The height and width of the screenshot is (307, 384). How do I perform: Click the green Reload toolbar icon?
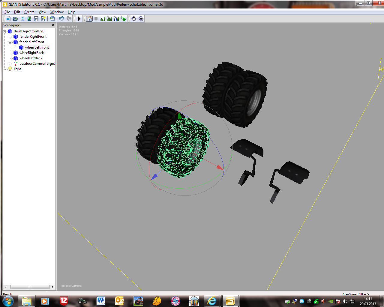pyautogui.click(x=29, y=19)
